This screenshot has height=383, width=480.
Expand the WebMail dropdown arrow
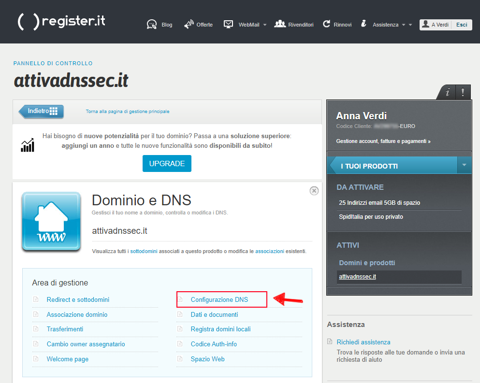(x=265, y=25)
